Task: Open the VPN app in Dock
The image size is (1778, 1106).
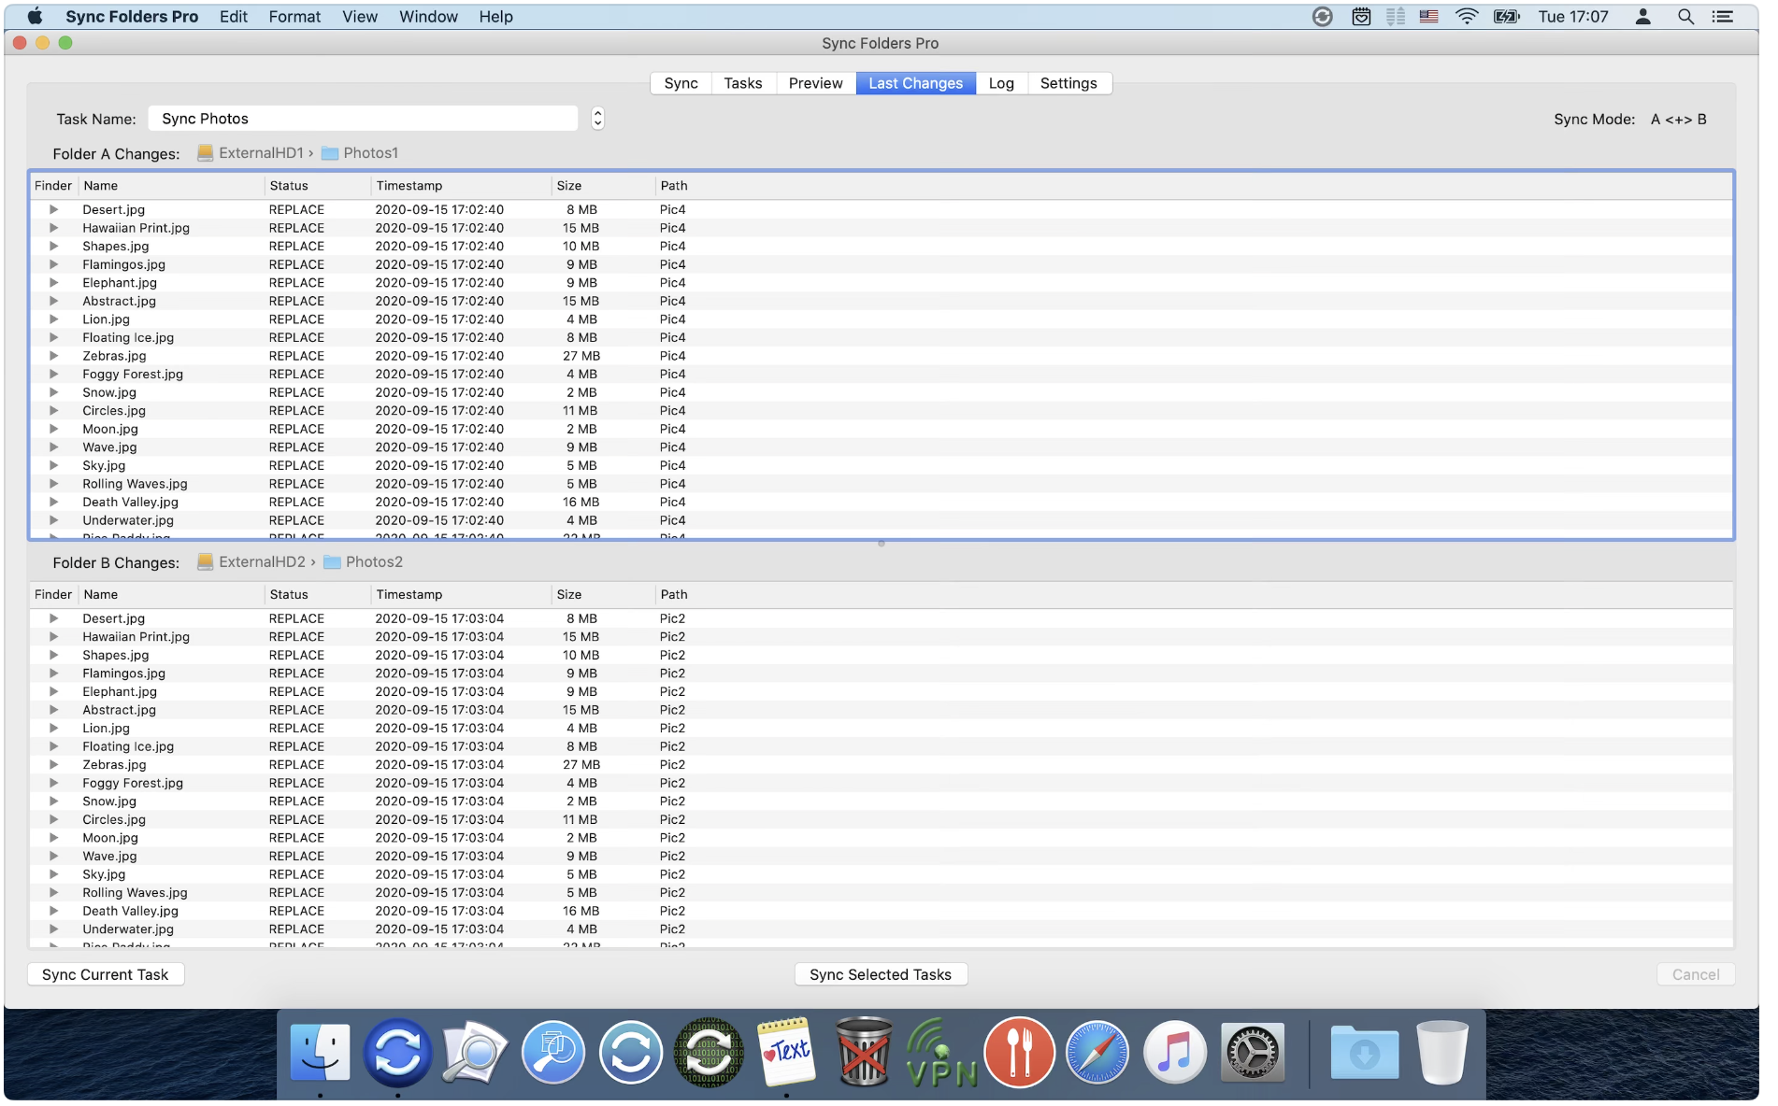Action: click(941, 1053)
